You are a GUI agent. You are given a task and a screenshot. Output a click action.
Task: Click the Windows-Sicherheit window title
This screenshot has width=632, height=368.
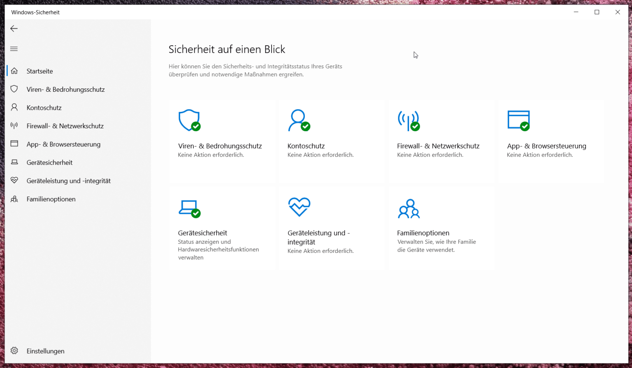pos(35,12)
